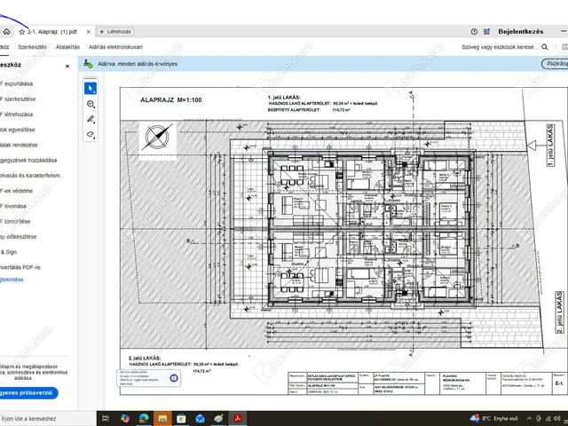This screenshot has height=426, width=568.
Task: Pick the lasso draw tool
Action: click(91, 134)
